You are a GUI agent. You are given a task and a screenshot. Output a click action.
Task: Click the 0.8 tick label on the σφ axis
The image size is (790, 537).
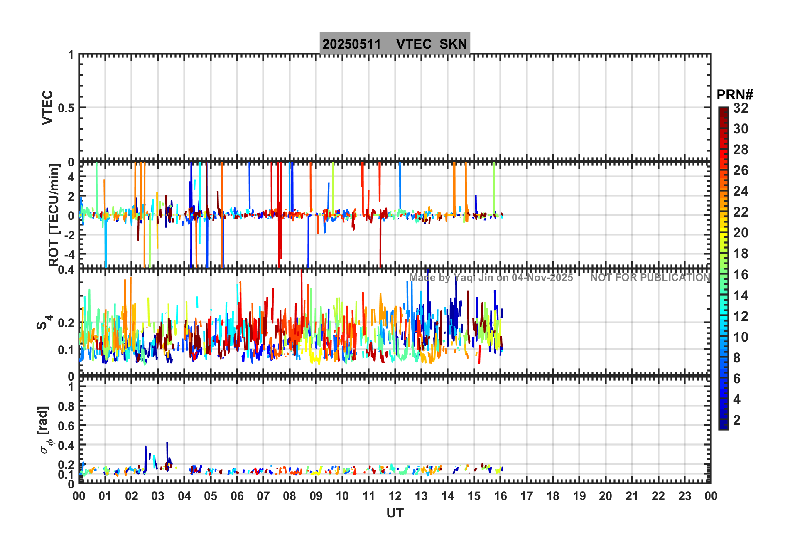[x=66, y=406]
